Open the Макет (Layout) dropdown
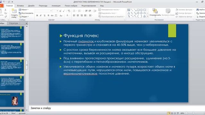The image size is (205, 115). coord(23,10)
